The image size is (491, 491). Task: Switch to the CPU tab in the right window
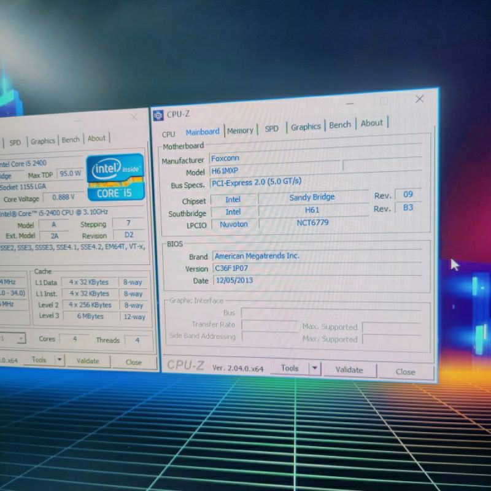(x=168, y=134)
